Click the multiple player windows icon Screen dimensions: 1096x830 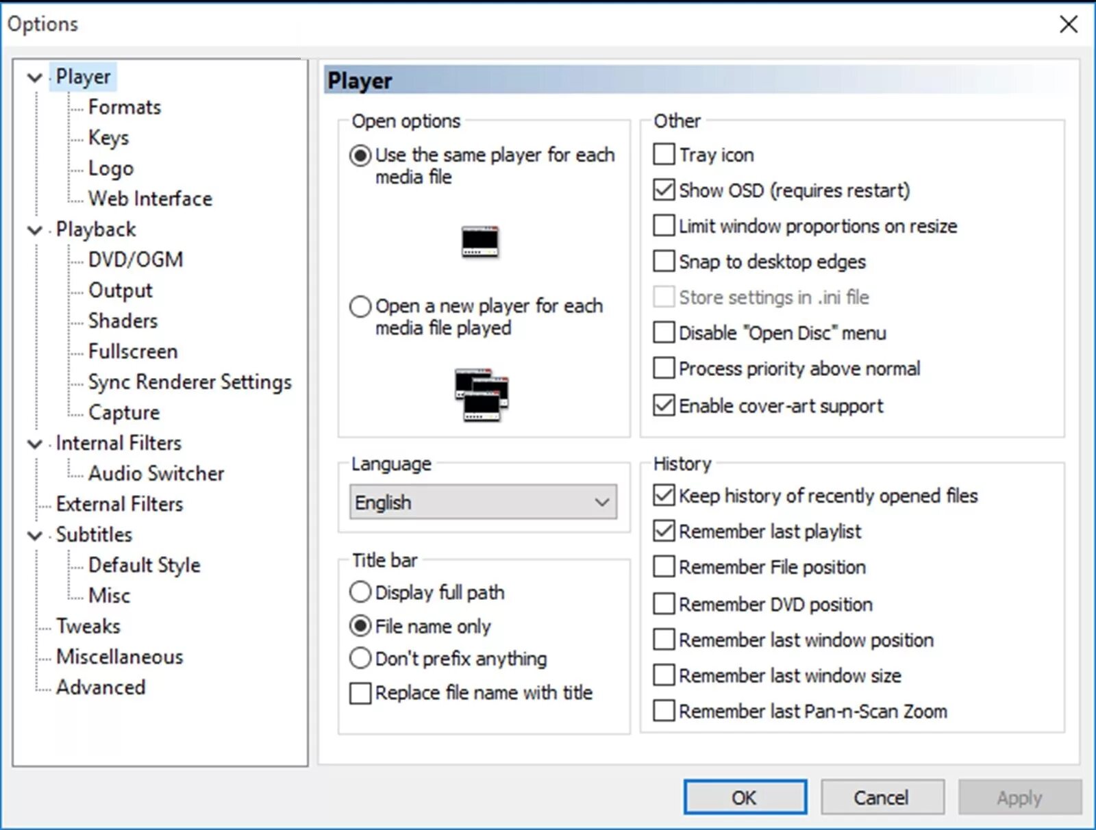(x=482, y=395)
